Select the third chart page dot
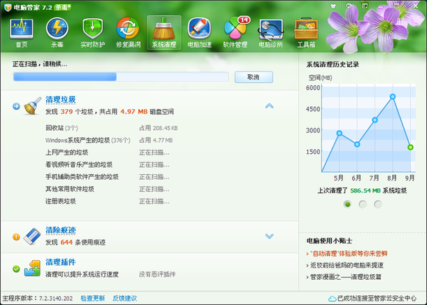Image resolution: width=427 pixels, height=305 pixels. 378,204
